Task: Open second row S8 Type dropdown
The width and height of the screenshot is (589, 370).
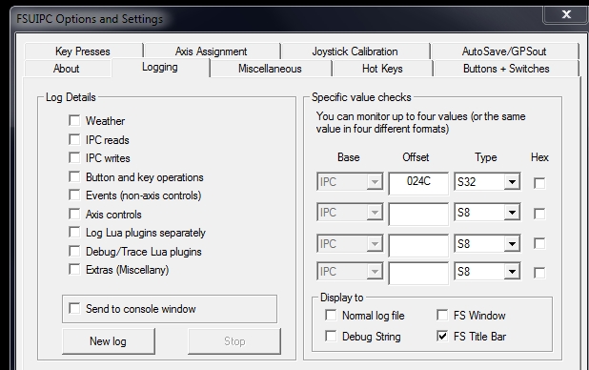Action: coord(487,213)
